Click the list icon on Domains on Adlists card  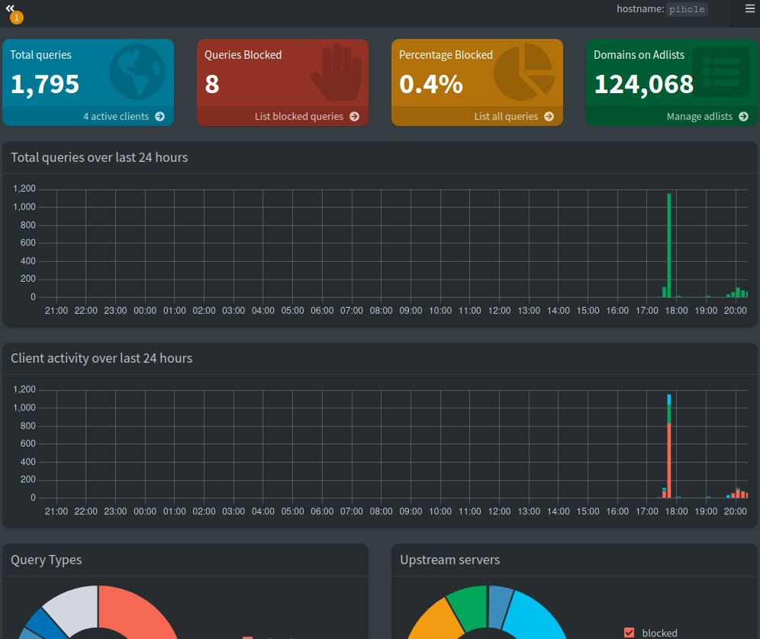point(721,72)
